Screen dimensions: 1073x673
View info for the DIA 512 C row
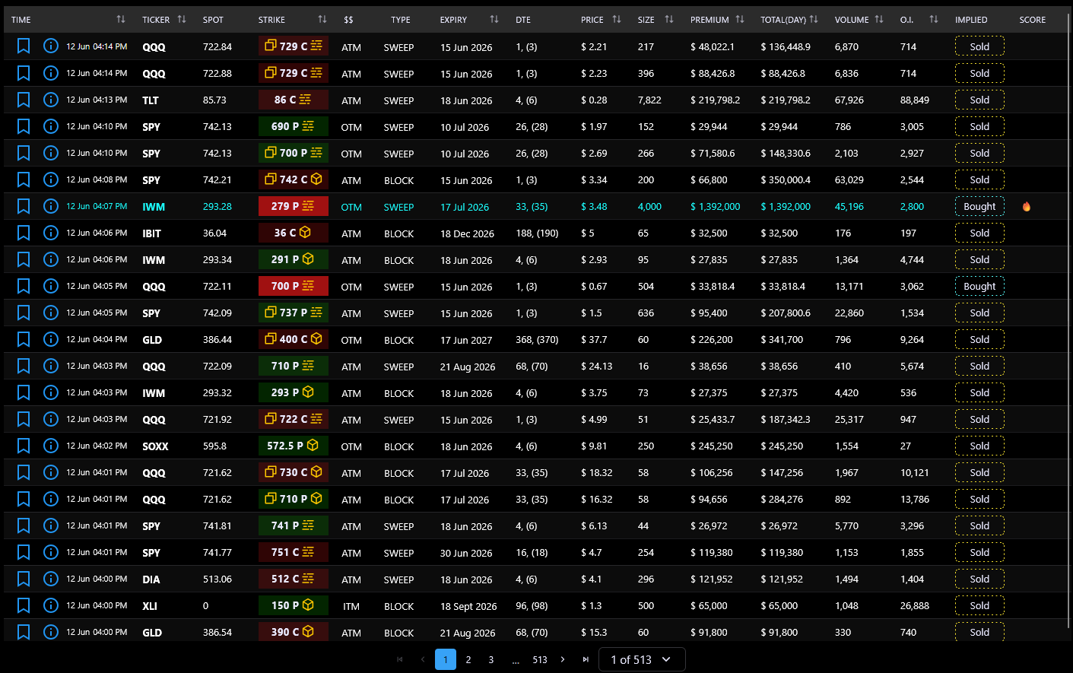click(51, 579)
